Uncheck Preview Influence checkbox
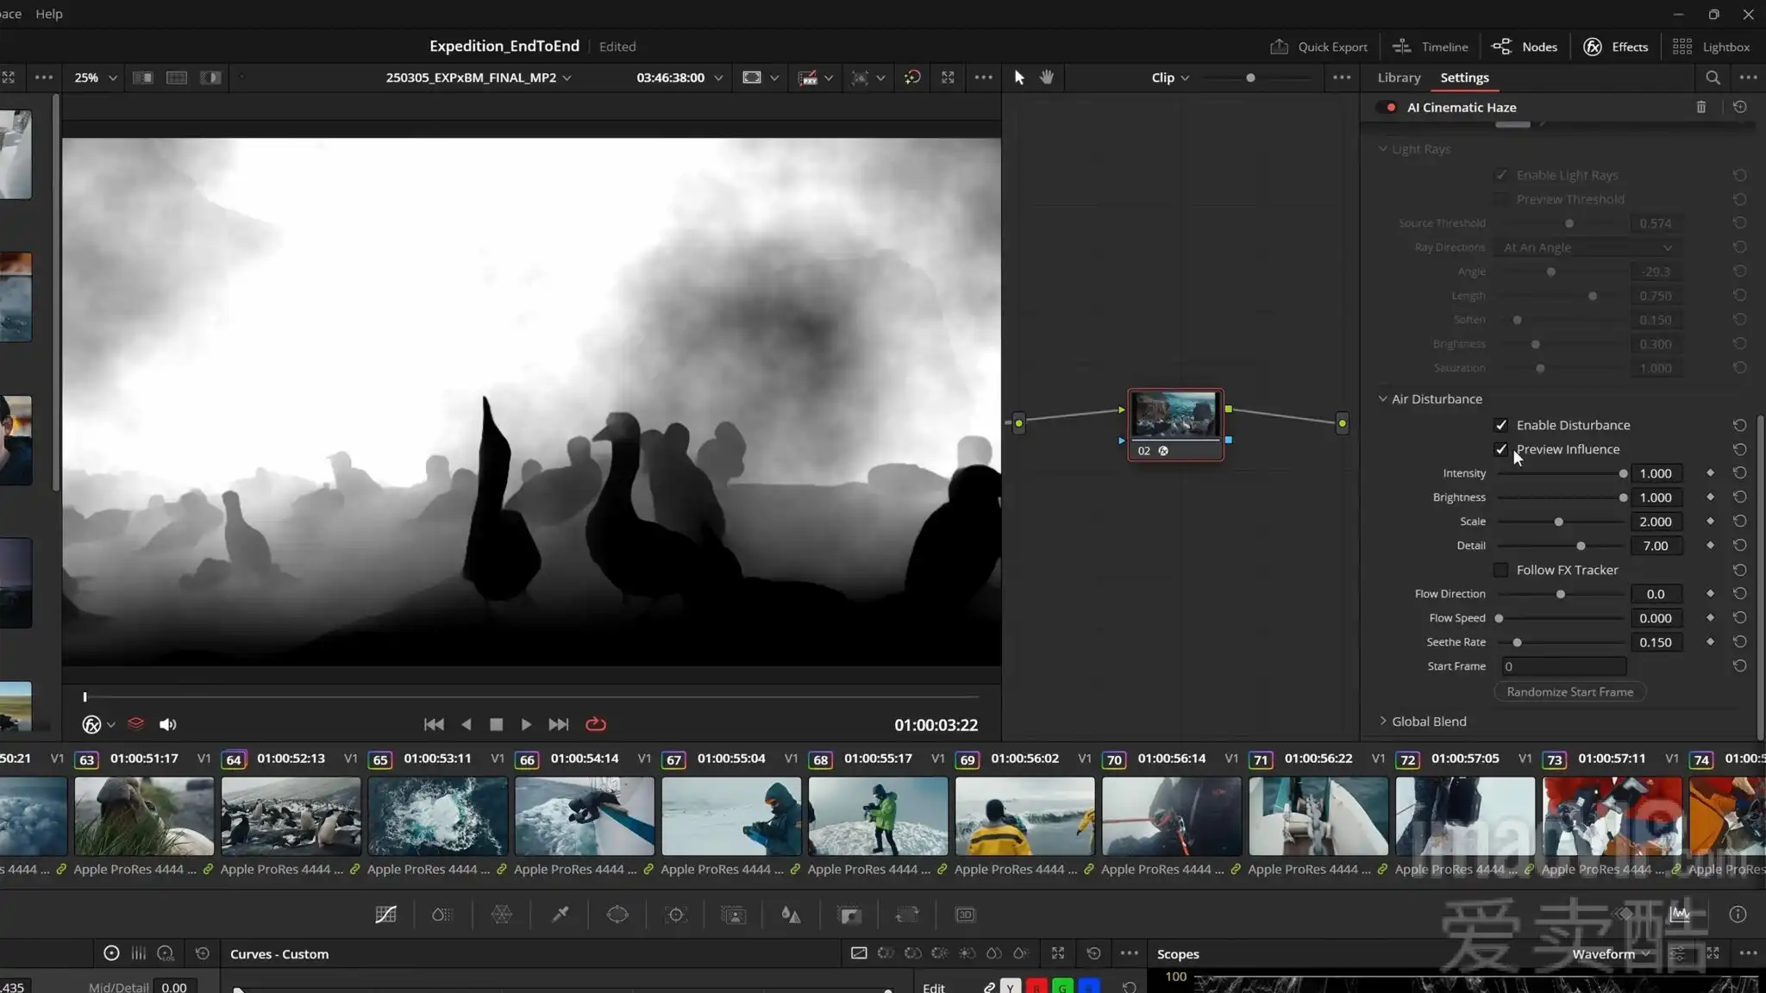 (1501, 449)
